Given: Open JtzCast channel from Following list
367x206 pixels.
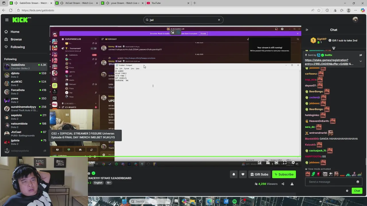Looking at the screenshot, I should point(25,134).
